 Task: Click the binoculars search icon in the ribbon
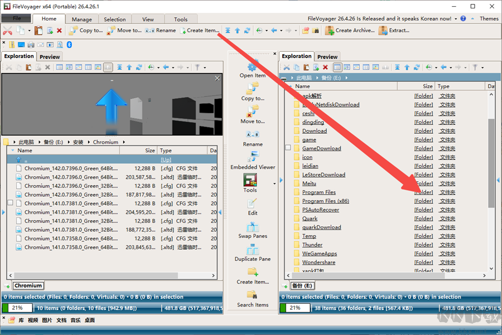coord(316,31)
